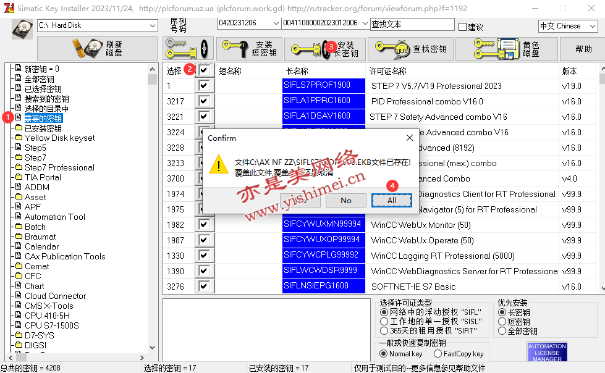Click the All button in Confirm dialog
605x373 pixels.
coord(392,200)
